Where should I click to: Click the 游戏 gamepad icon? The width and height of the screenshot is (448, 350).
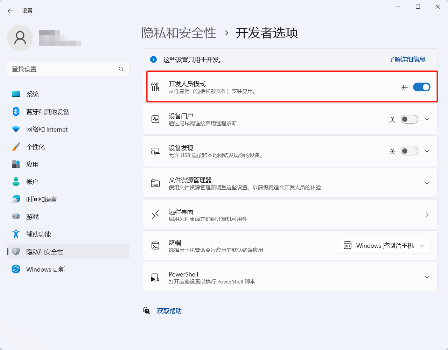[16, 217]
